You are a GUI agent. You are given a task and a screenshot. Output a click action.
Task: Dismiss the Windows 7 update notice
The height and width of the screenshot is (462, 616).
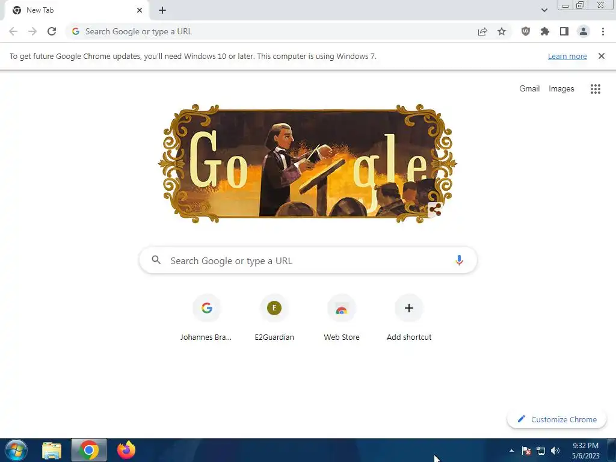pyautogui.click(x=602, y=56)
